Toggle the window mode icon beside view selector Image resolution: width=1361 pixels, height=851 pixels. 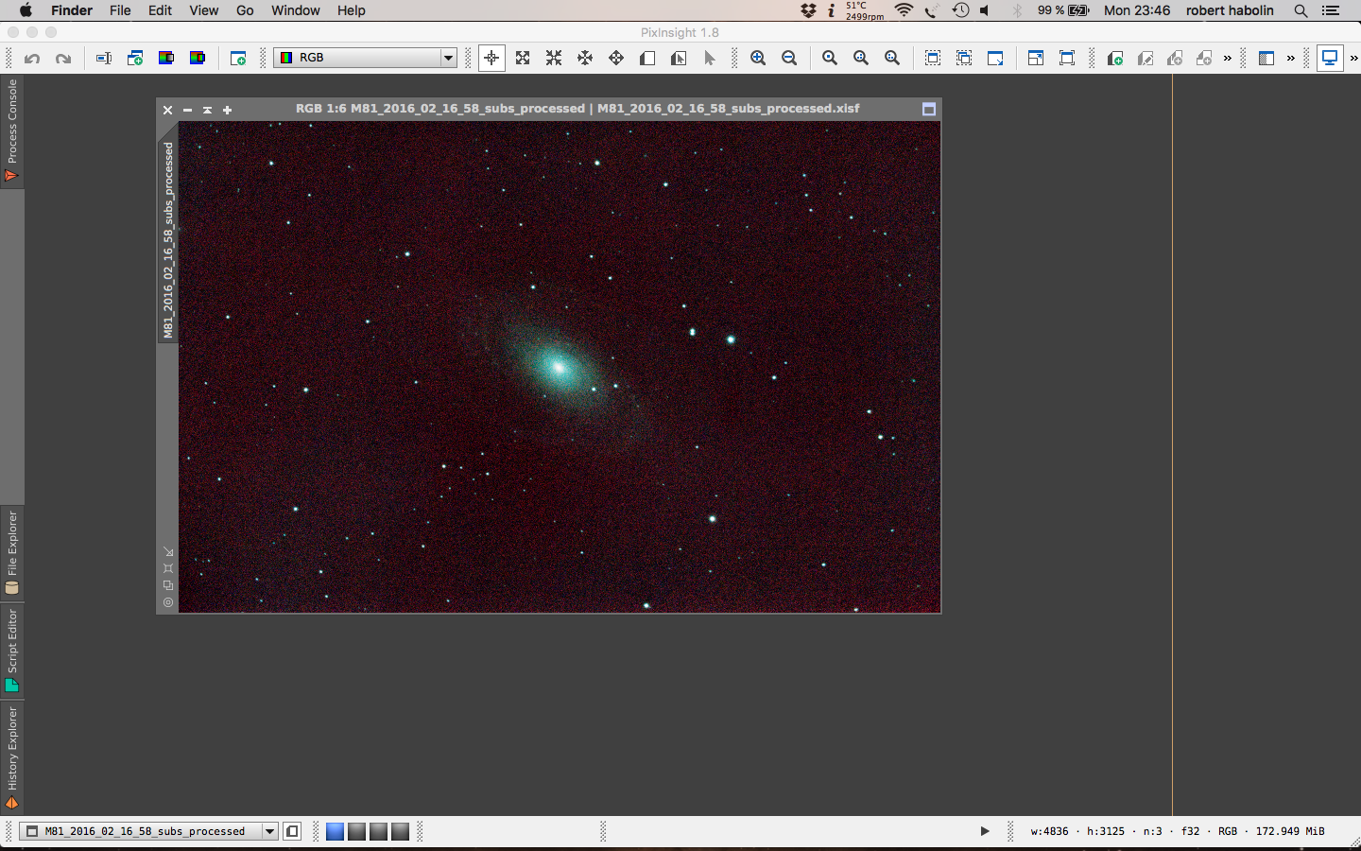292,831
